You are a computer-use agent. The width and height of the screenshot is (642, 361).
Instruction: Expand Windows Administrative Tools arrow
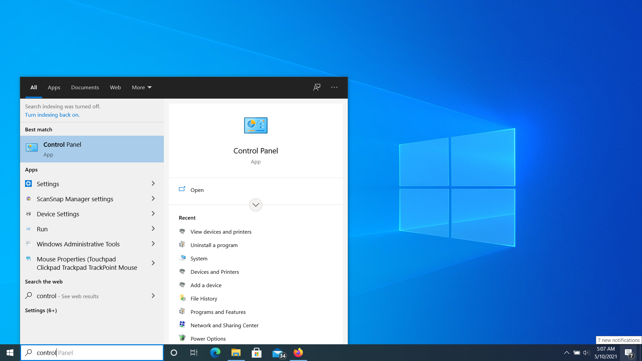153,244
